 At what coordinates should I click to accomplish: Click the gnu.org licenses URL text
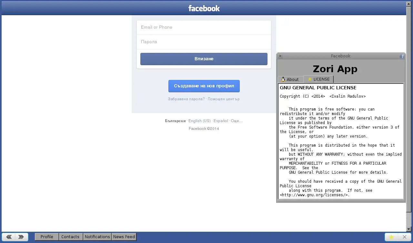315,195
